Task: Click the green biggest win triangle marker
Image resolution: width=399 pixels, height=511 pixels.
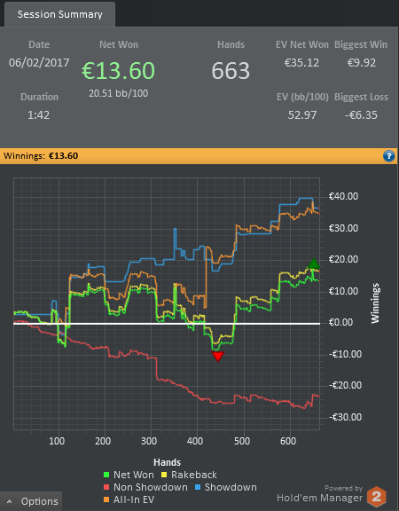Action: 313,263
